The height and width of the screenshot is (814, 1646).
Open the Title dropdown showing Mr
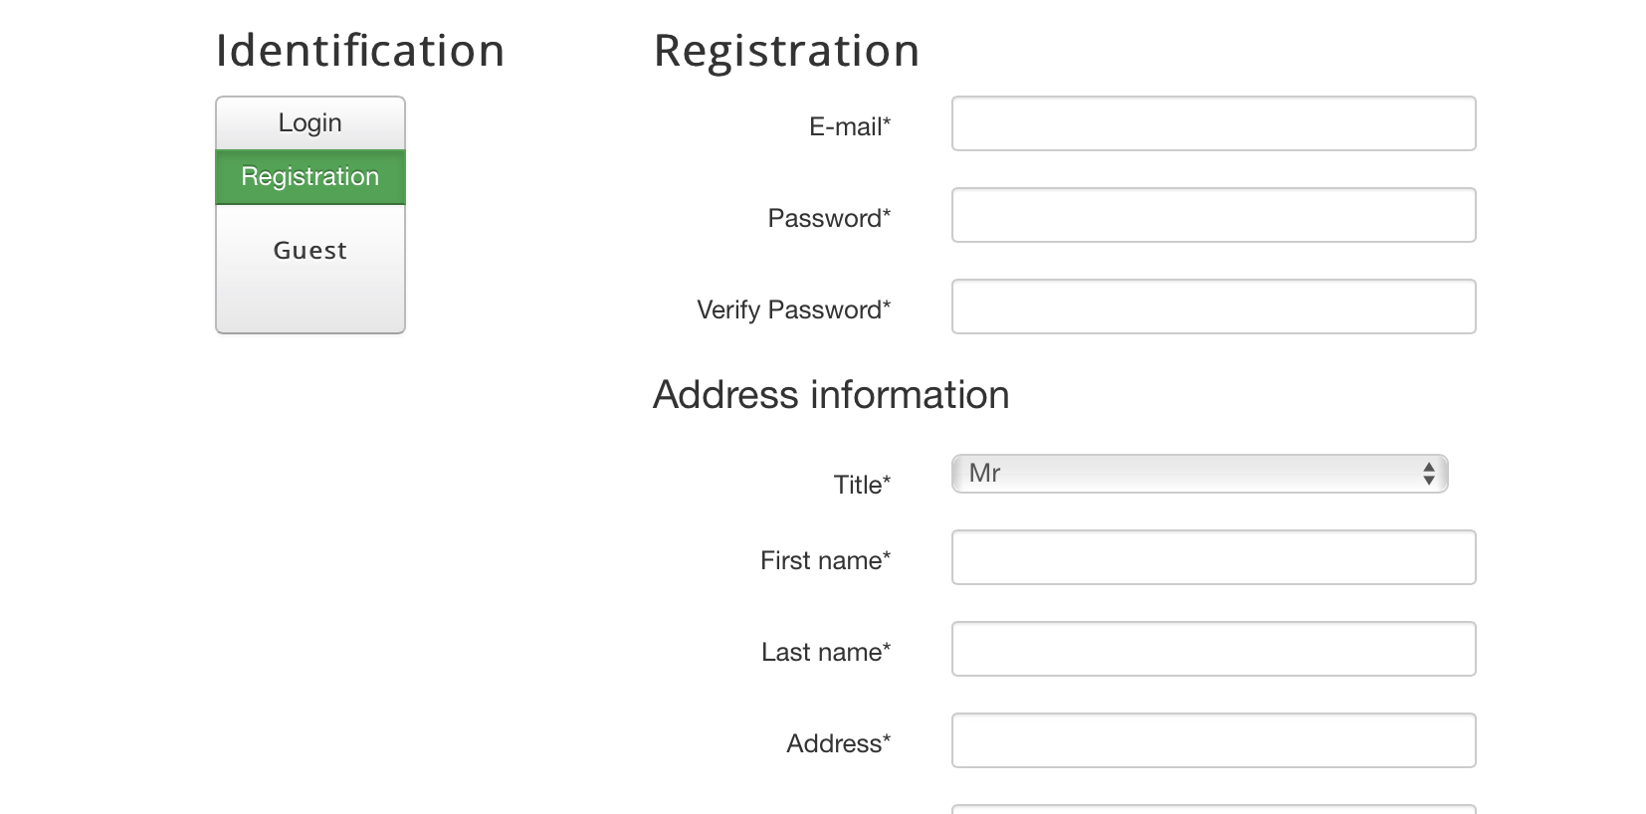pos(1184,474)
